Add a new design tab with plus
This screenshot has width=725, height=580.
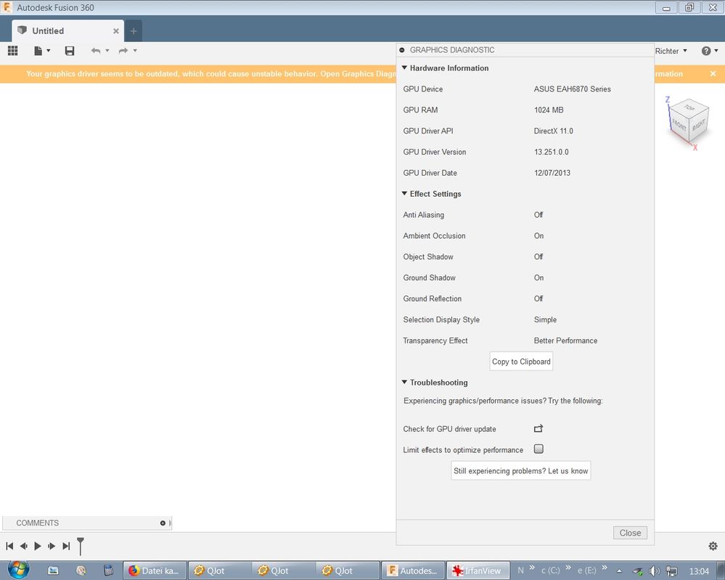tap(134, 31)
